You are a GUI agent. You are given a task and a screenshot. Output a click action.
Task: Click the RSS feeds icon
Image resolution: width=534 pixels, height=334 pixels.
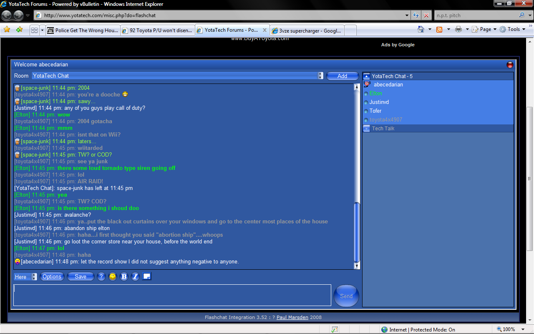pyautogui.click(x=439, y=29)
